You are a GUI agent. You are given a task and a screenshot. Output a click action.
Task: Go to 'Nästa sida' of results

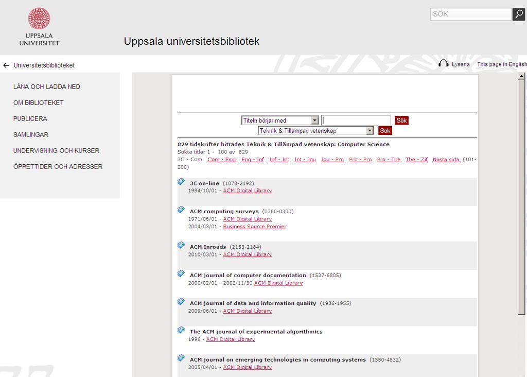coord(446,160)
